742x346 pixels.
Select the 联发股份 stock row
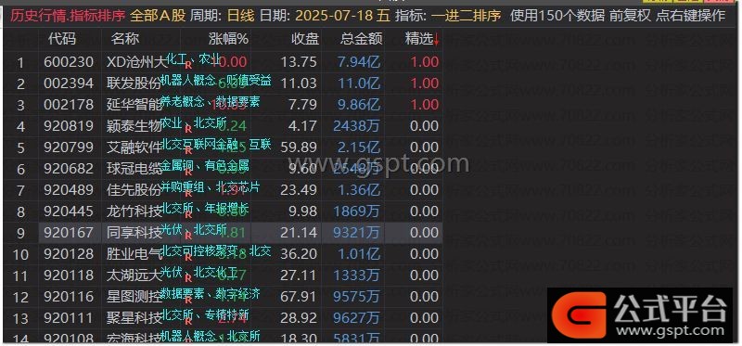223,83
